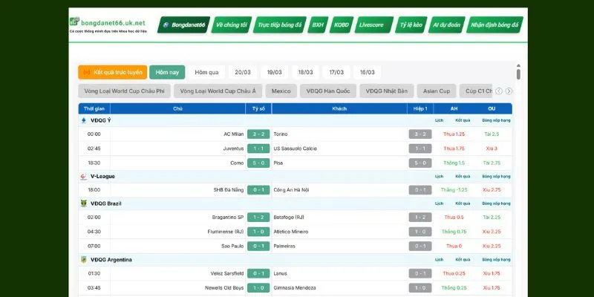Open the Tỷ lệ kèo menu

(411, 25)
